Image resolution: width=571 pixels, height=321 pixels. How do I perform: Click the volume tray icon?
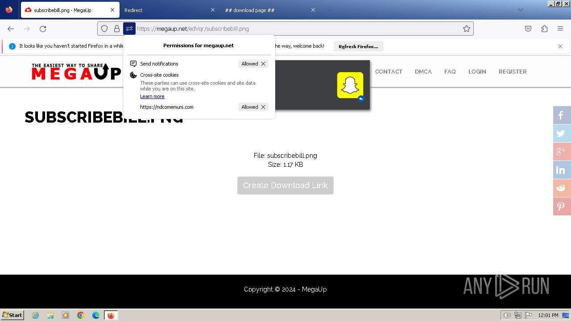point(507,315)
